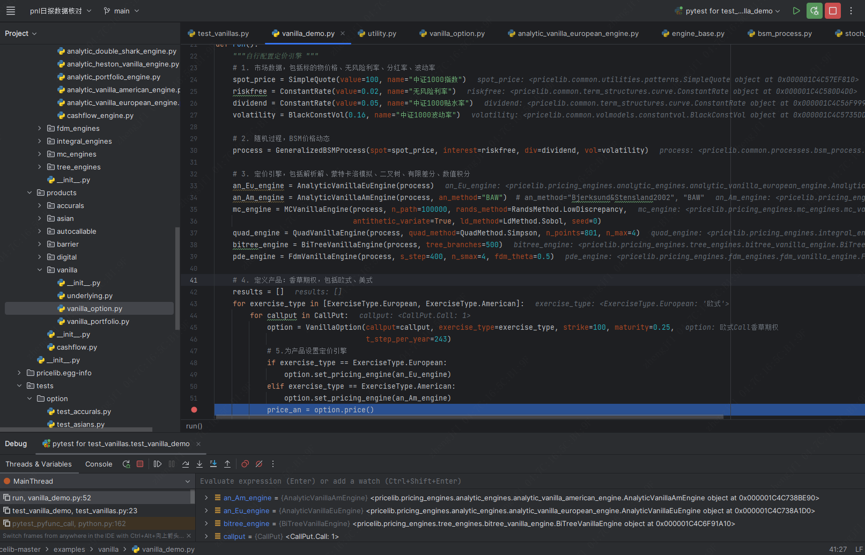
Task: Step into the function call
Action: 199,464
